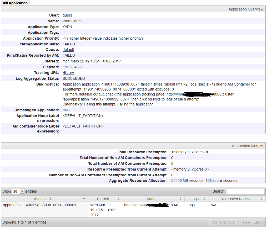Toggle Node column sort direction
267x228 pixels.
180,199
